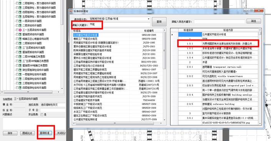Viewport: 271px width, 141px height.
Task: Click the pink status icon for 三~五层梁结构平面图
Action: [x=20, y=30]
